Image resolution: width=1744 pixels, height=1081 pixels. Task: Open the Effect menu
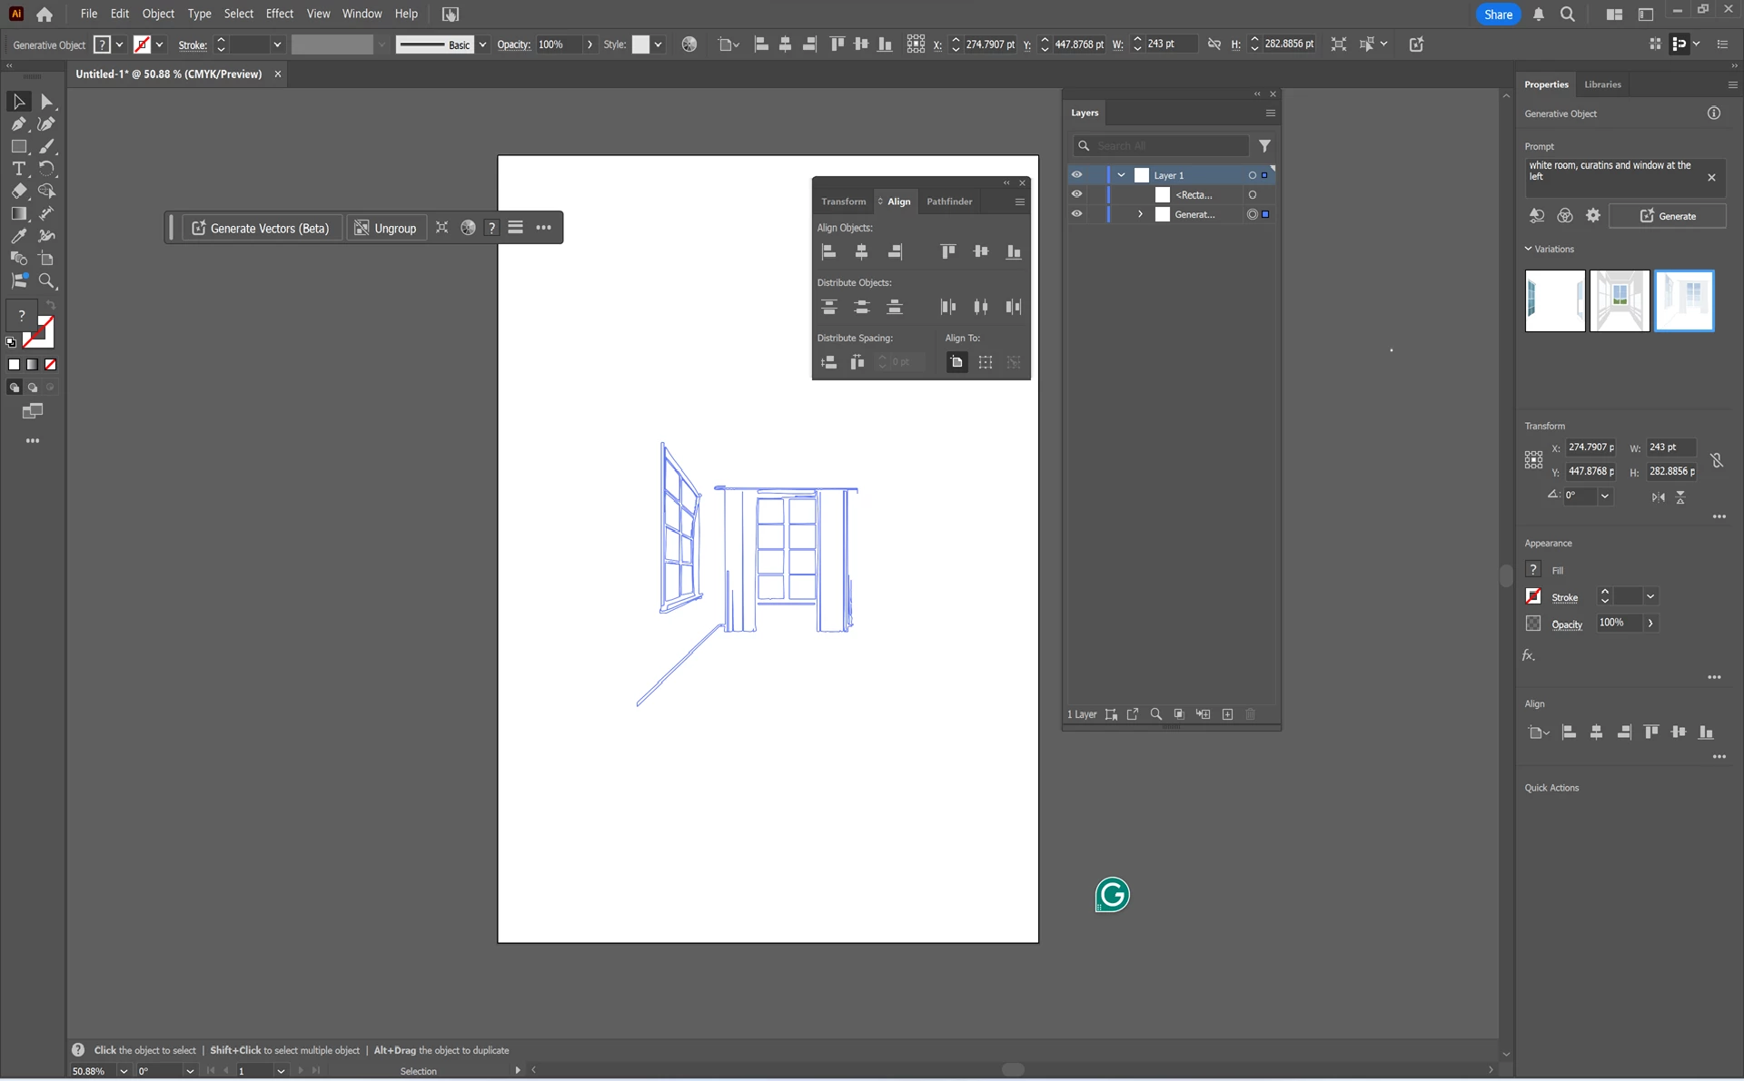pyautogui.click(x=279, y=14)
